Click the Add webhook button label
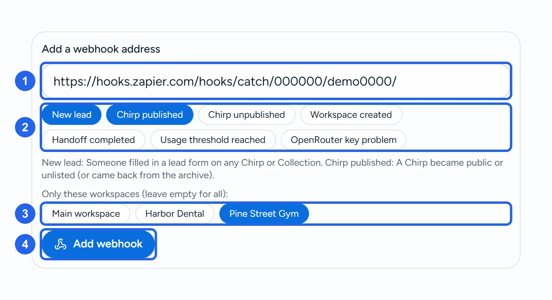552x300 pixels. (x=108, y=244)
